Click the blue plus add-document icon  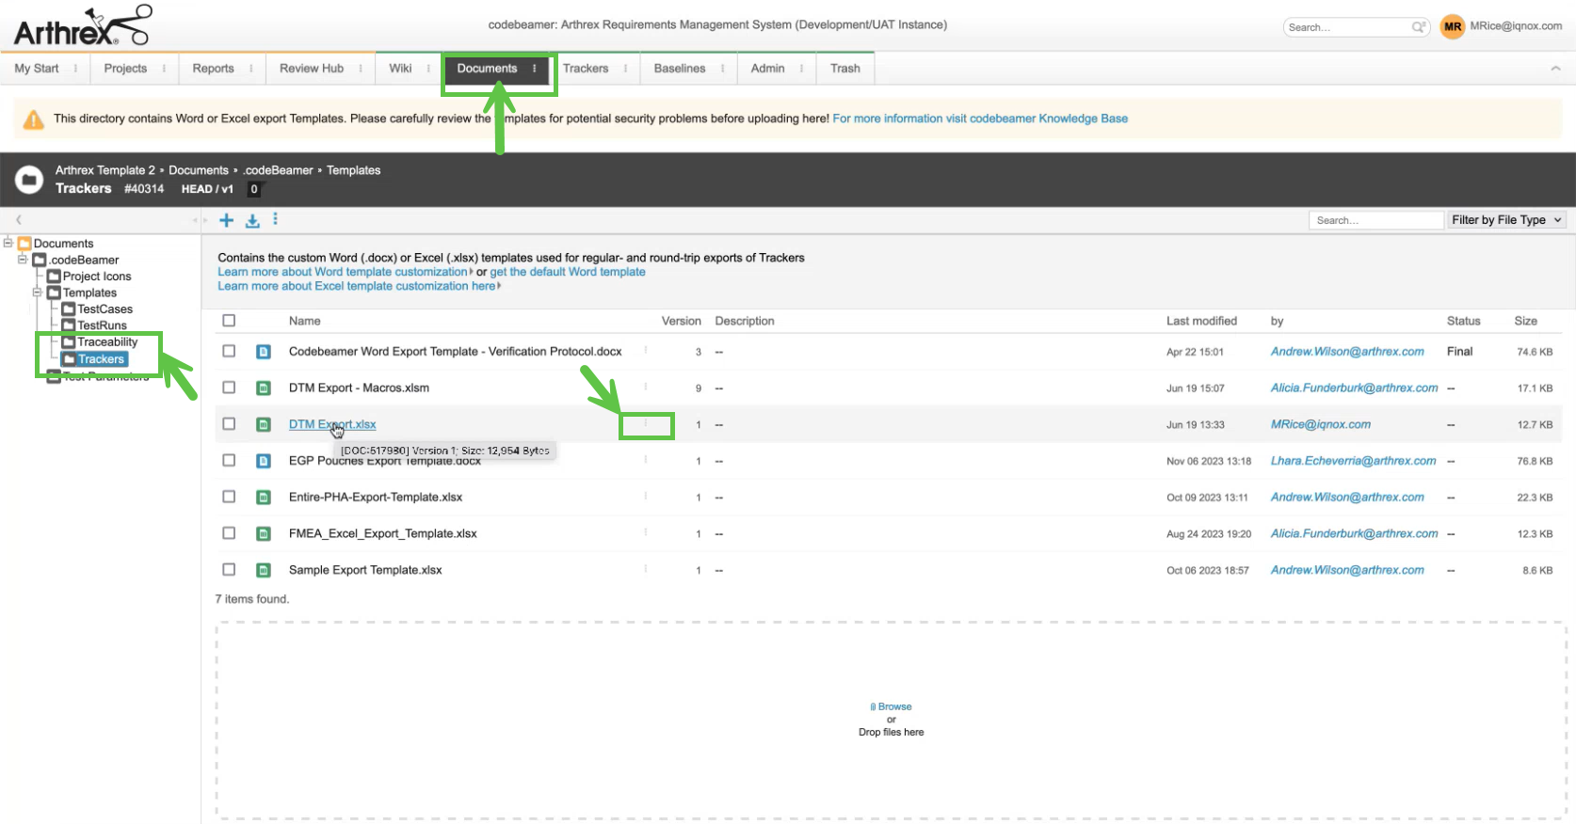(x=226, y=220)
